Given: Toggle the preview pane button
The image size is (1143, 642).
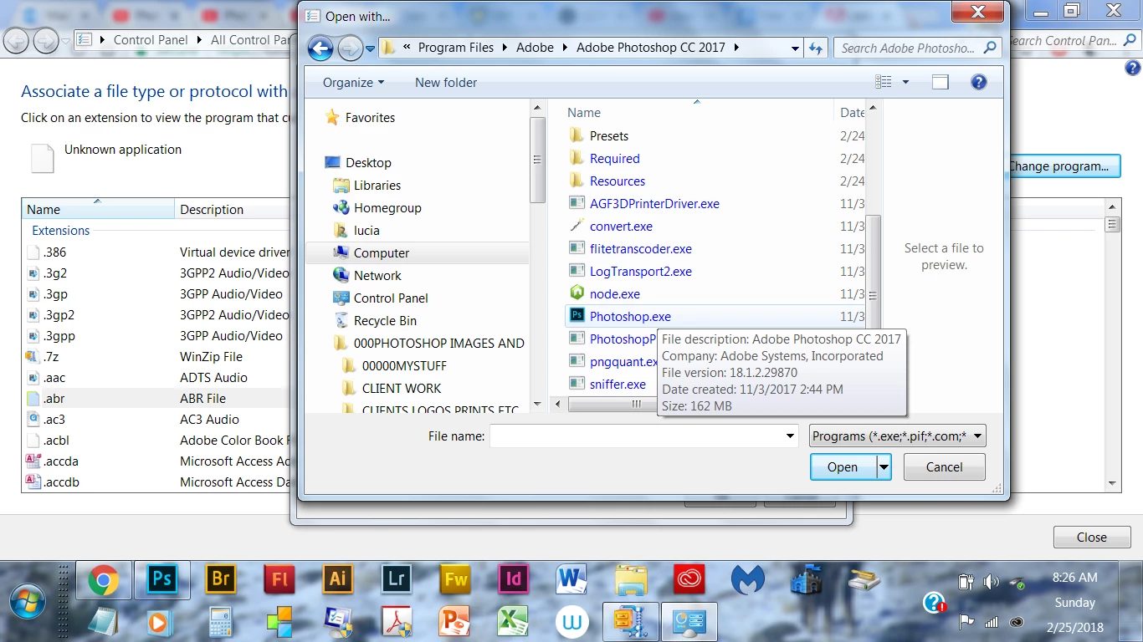Looking at the screenshot, I should (x=941, y=82).
